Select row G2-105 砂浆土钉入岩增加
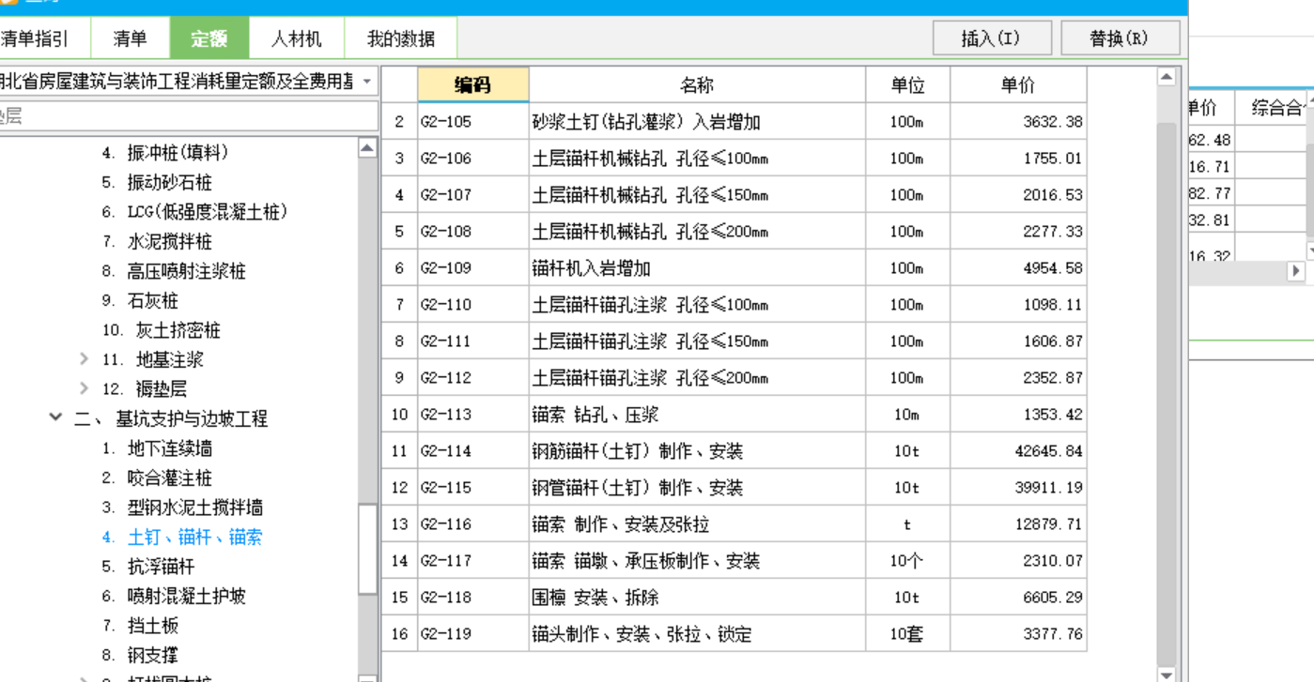Screen dimensions: 1314x682 734,121
